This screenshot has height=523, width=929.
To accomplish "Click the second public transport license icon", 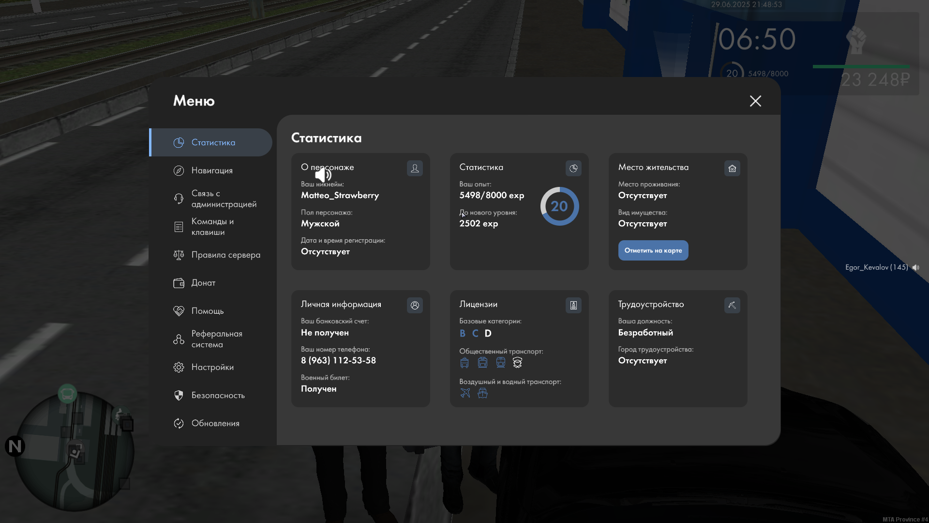I will pyautogui.click(x=482, y=363).
